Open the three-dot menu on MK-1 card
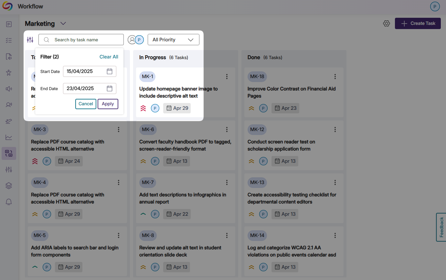446x280 pixels. point(227,77)
